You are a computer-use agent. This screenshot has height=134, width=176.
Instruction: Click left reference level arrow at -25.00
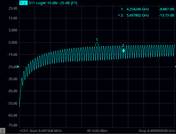[18, 67]
